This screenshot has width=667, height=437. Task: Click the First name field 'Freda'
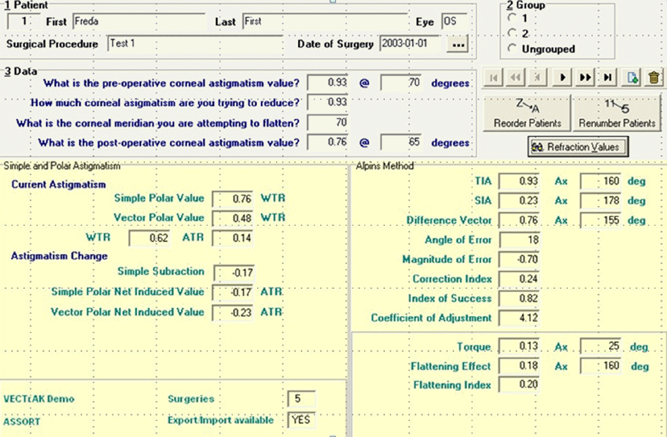(x=139, y=21)
